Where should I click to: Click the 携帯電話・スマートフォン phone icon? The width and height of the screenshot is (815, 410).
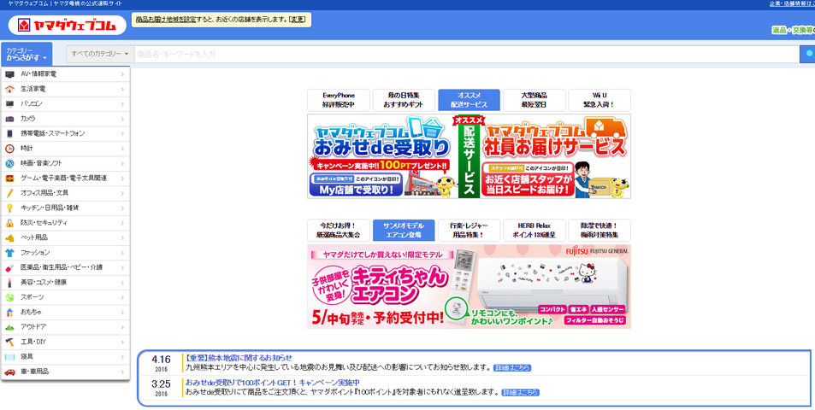coord(9,134)
